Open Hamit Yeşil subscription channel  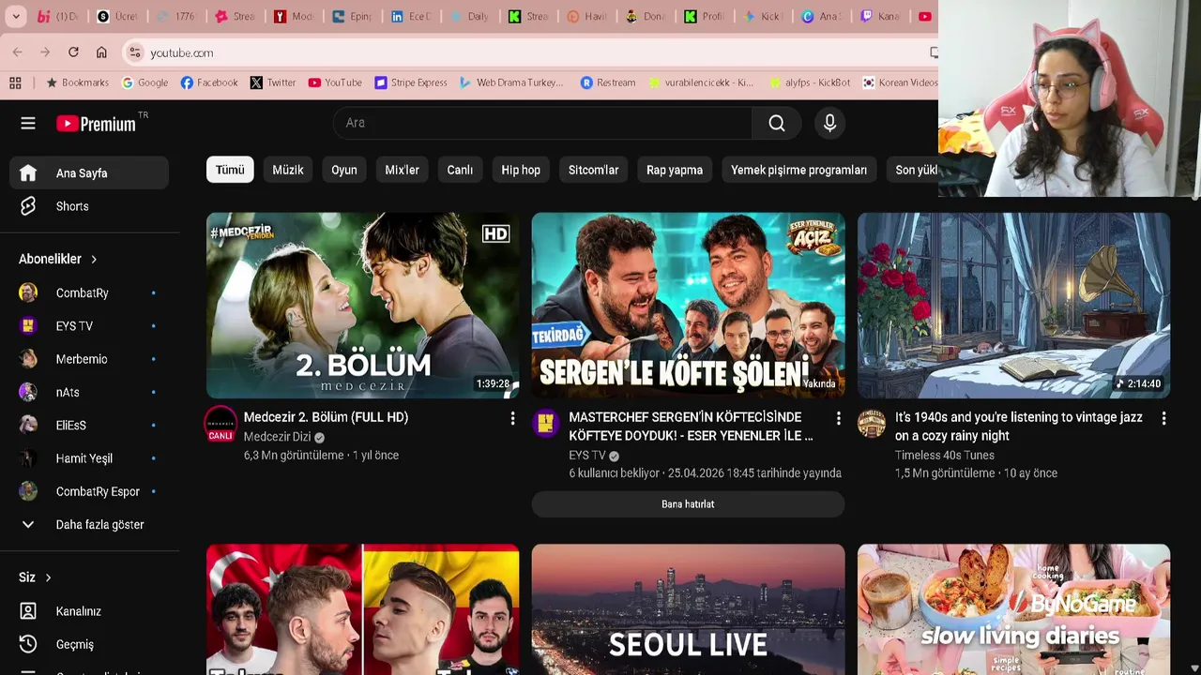[x=89, y=458]
